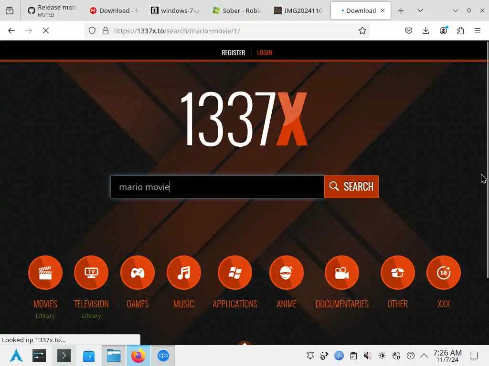Open the clipboard tray icon

click(x=353, y=356)
